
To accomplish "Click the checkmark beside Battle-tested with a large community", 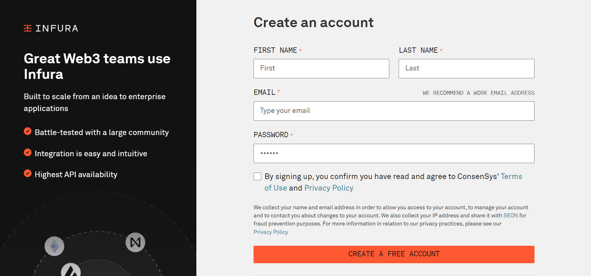I will tap(27, 131).
